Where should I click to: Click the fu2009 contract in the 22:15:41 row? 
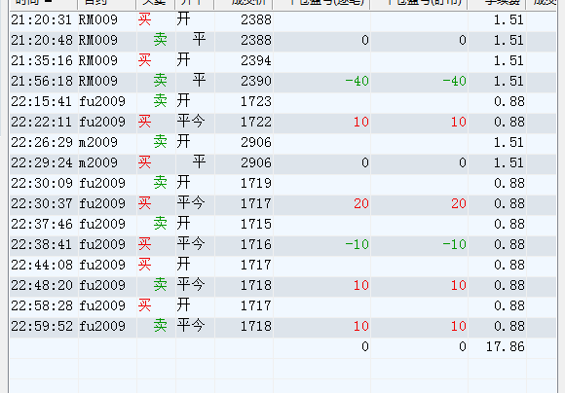pyautogui.click(x=102, y=101)
